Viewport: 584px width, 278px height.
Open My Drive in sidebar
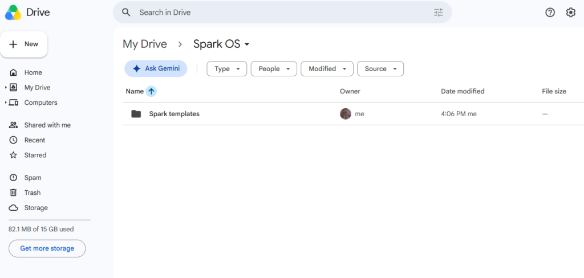tap(37, 88)
